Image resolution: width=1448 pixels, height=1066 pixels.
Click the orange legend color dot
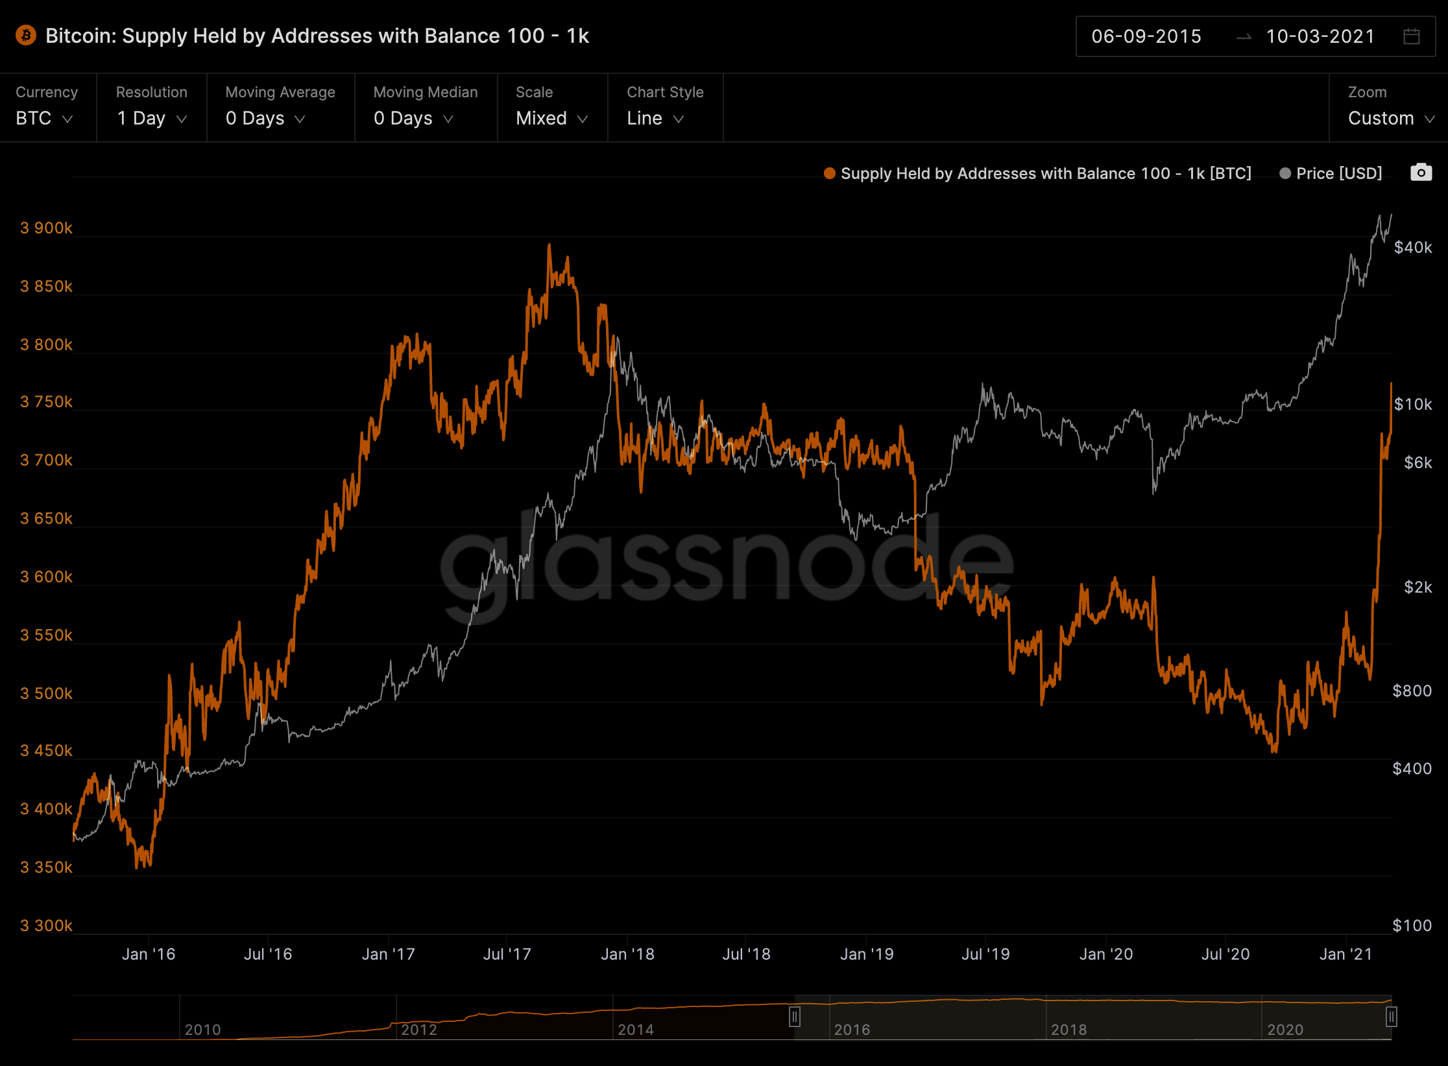[x=829, y=173]
